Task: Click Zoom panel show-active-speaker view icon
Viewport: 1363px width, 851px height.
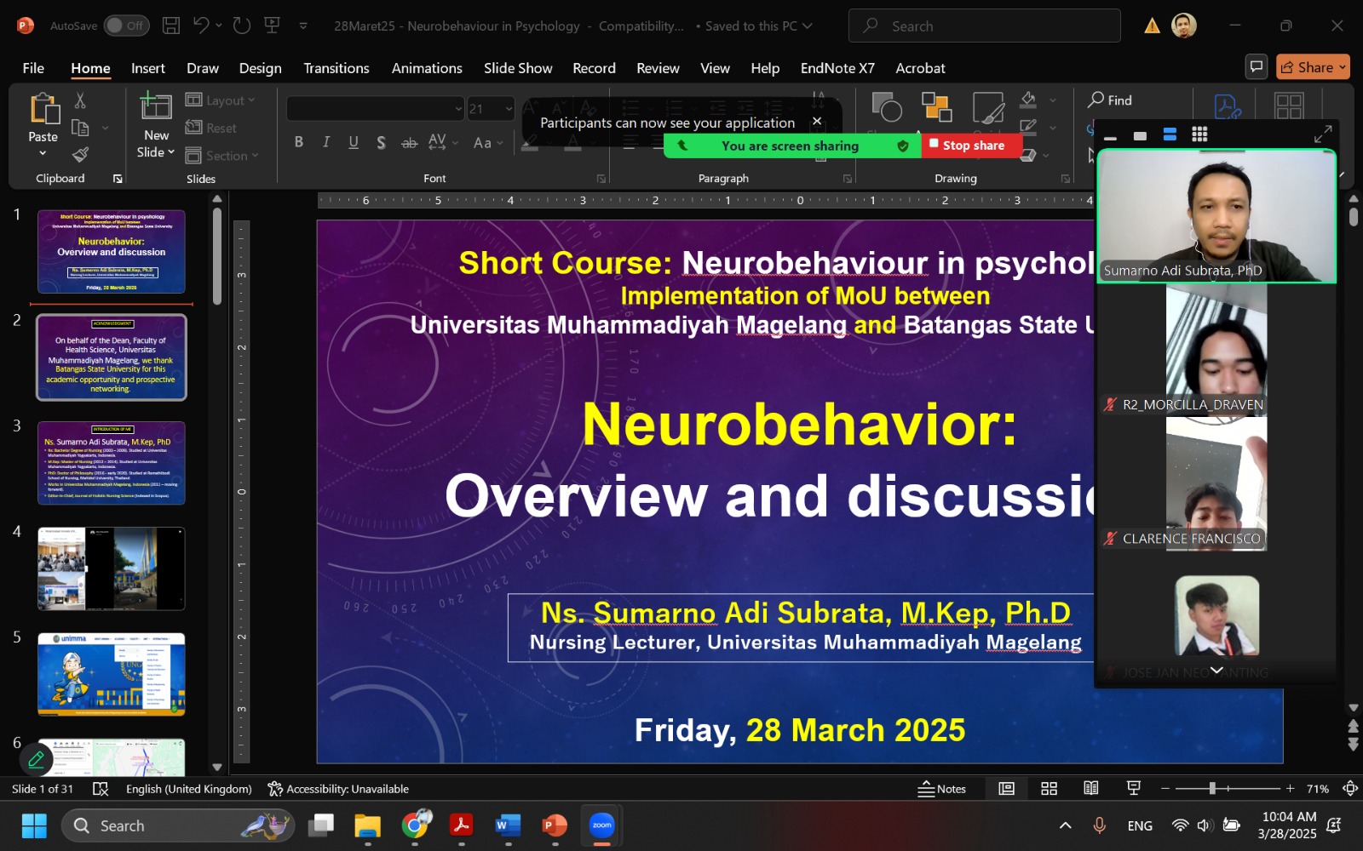Action: [x=1140, y=135]
